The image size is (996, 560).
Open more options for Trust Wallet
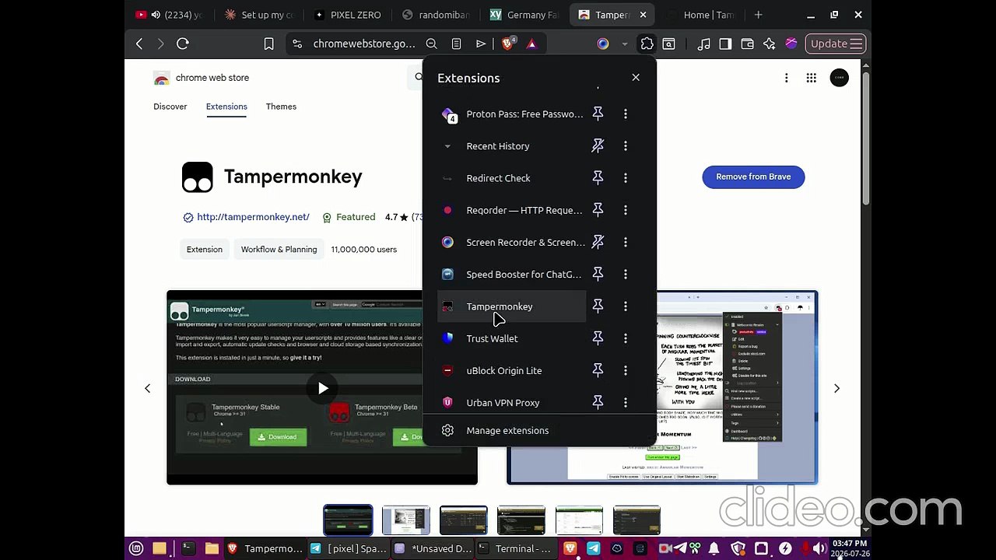coord(626,338)
